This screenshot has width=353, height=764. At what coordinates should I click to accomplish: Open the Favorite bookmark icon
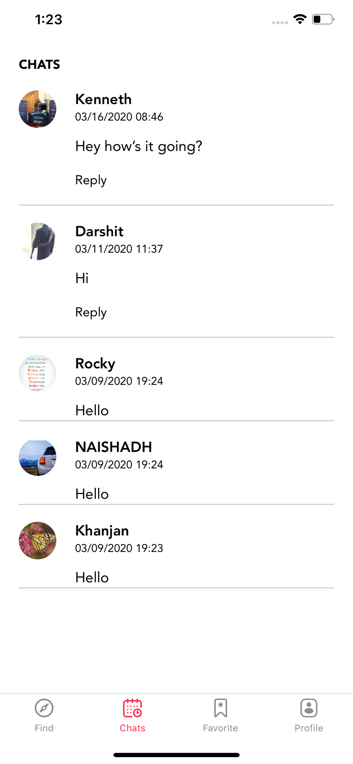click(x=220, y=708)
